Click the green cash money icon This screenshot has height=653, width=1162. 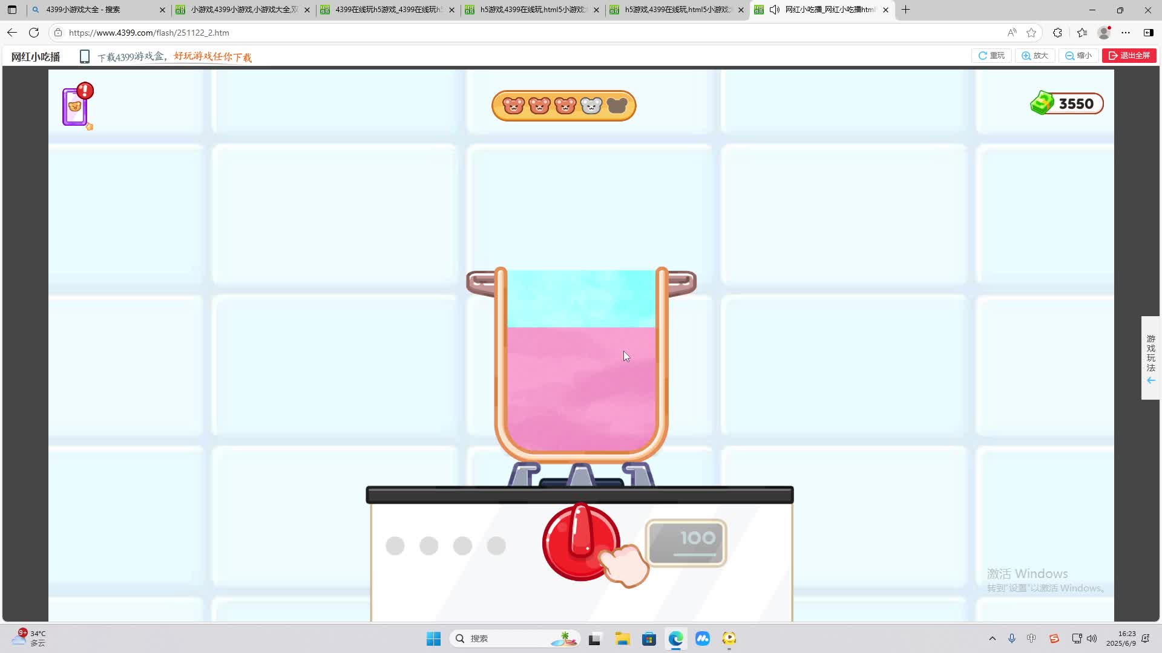click(x=1042, y=103)
